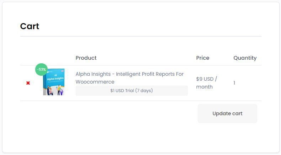Image resolution: width=281 pixels, height=155 pixels.
Task: Click the green -53% discount badge
Action: [41, 69]
